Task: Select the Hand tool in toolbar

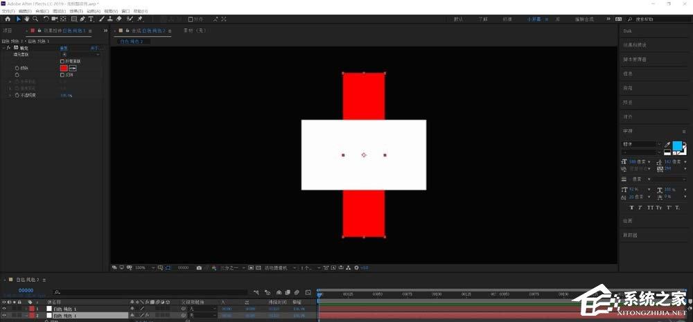Action: point(26,19)
